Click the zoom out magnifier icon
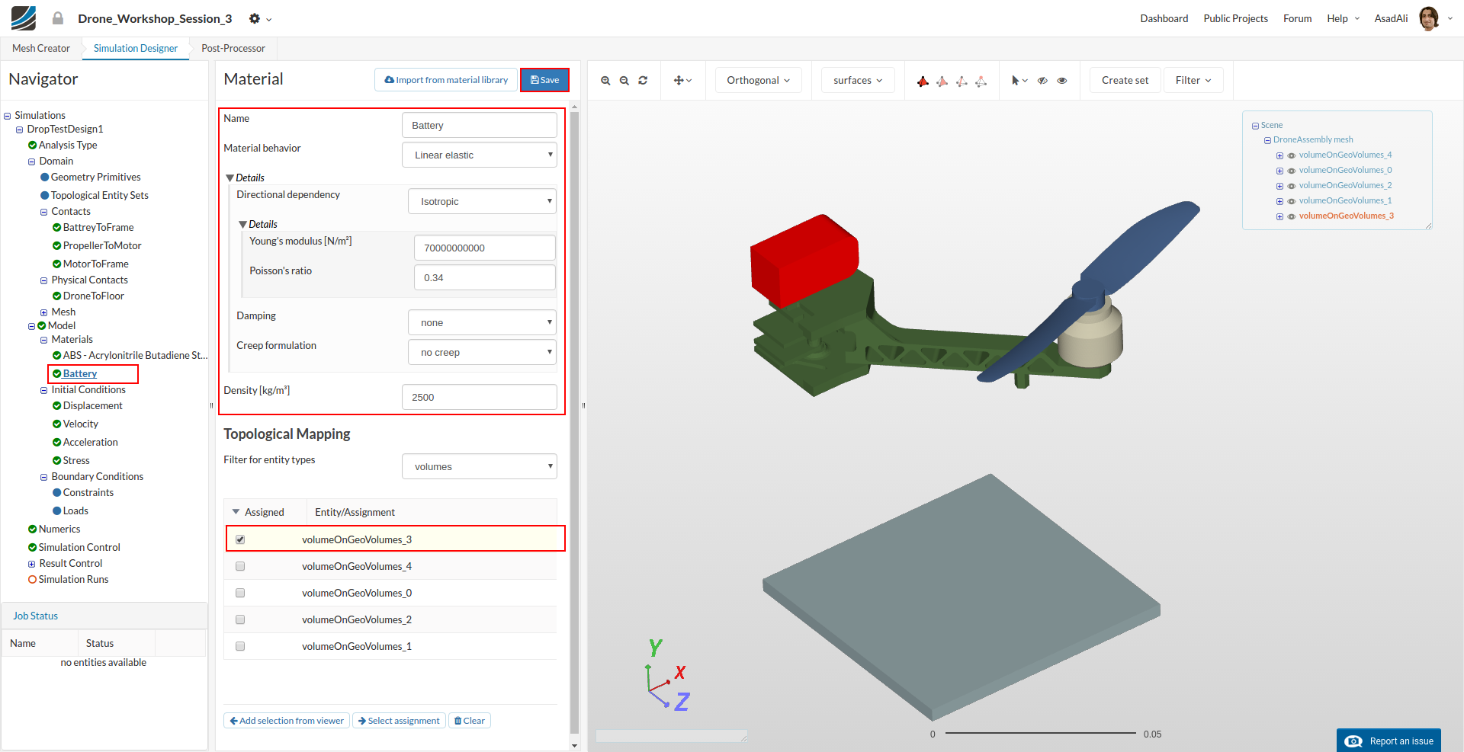Screen dimensions: 1464x752 [x=624, y=80]
